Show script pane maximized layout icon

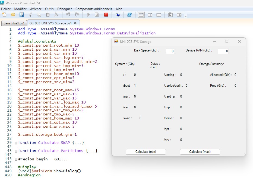(x=159, y=15)
